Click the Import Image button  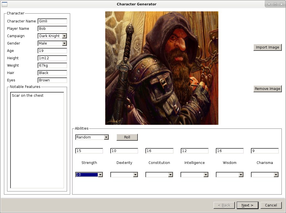click(x=267, y=47)
